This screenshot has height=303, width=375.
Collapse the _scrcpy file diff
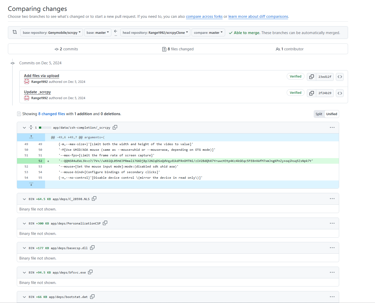click(x=24, y=128)
